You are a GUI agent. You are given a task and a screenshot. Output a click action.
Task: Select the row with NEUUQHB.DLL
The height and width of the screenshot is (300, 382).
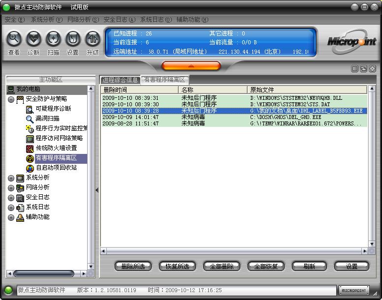[234, 98]
